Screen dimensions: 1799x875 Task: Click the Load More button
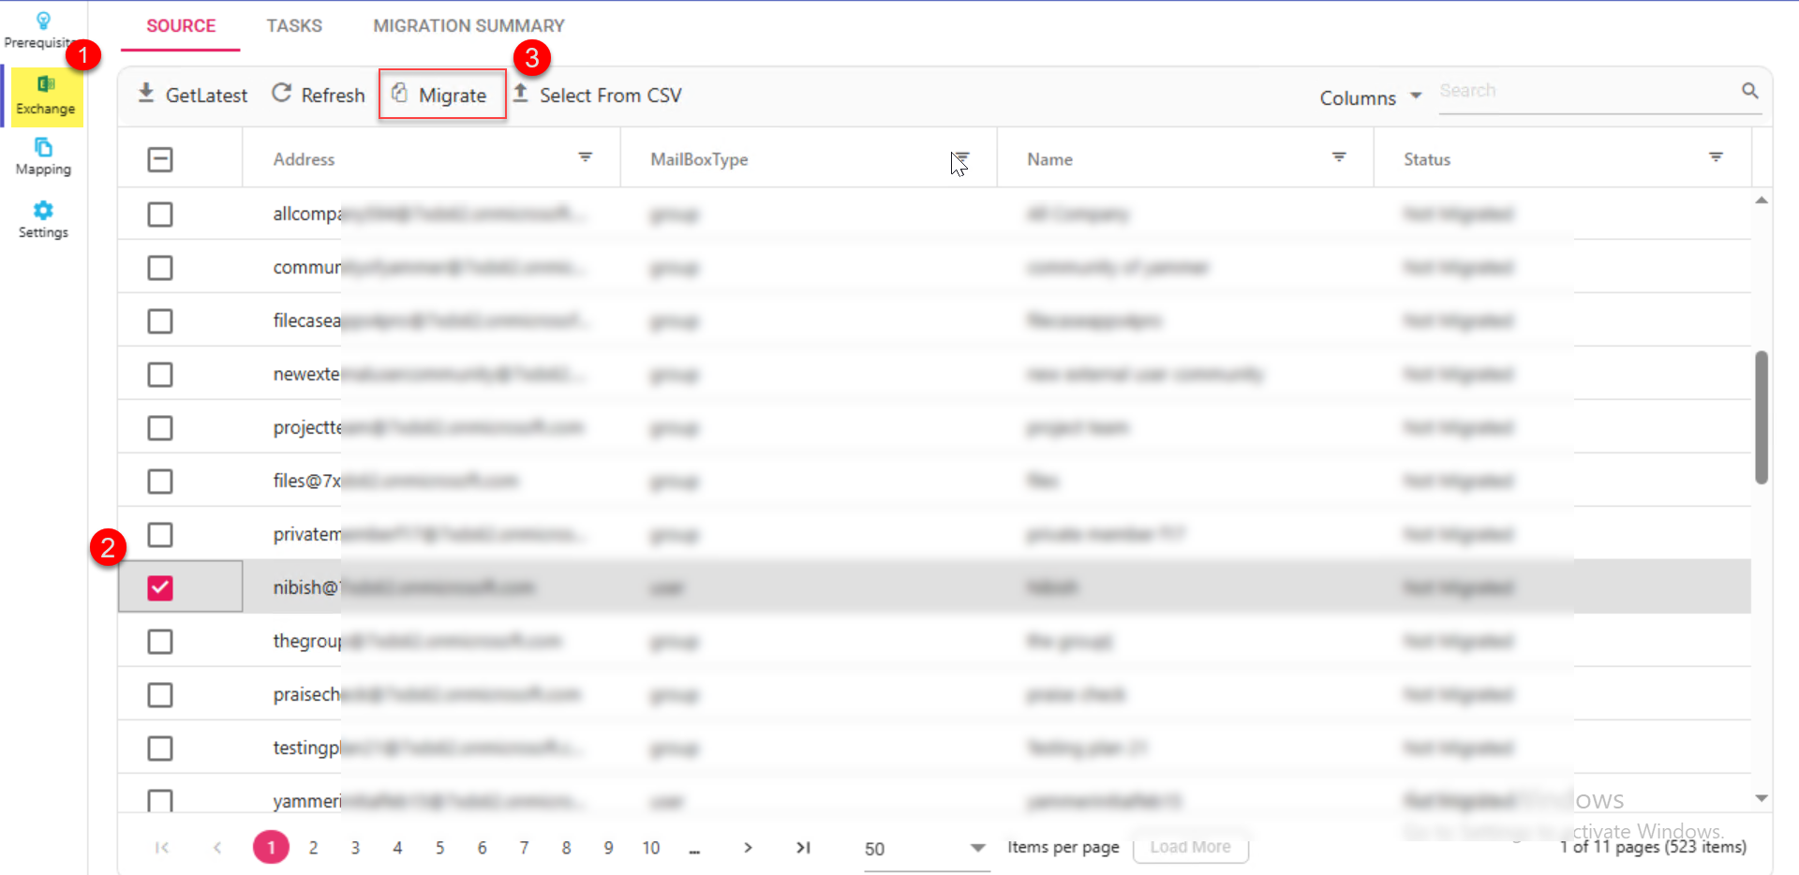point(1190,847)
